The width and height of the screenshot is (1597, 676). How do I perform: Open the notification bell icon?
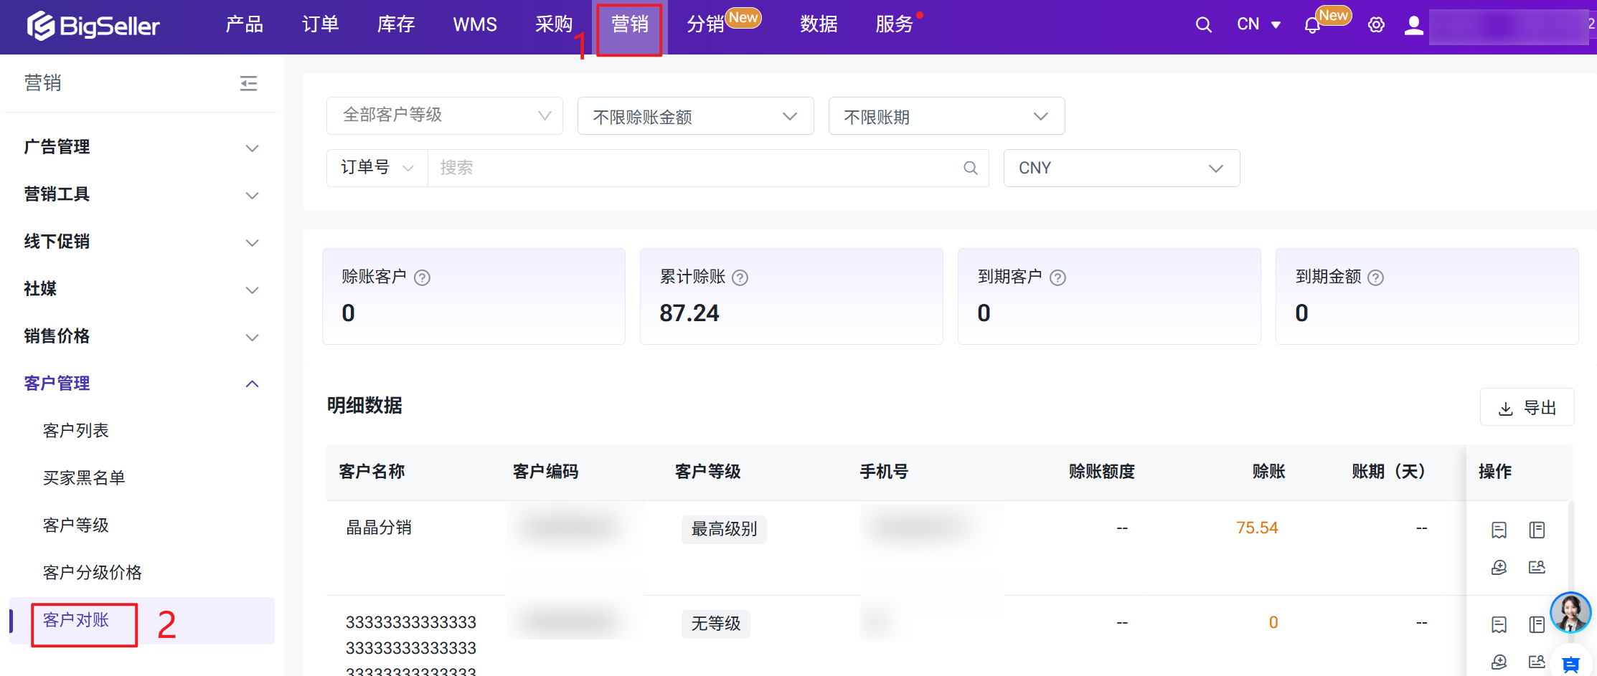(1311, 26)
